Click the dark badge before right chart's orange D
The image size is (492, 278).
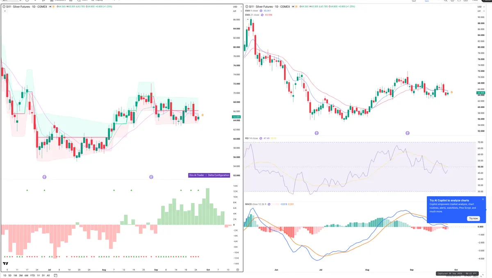tap(292, 7)
